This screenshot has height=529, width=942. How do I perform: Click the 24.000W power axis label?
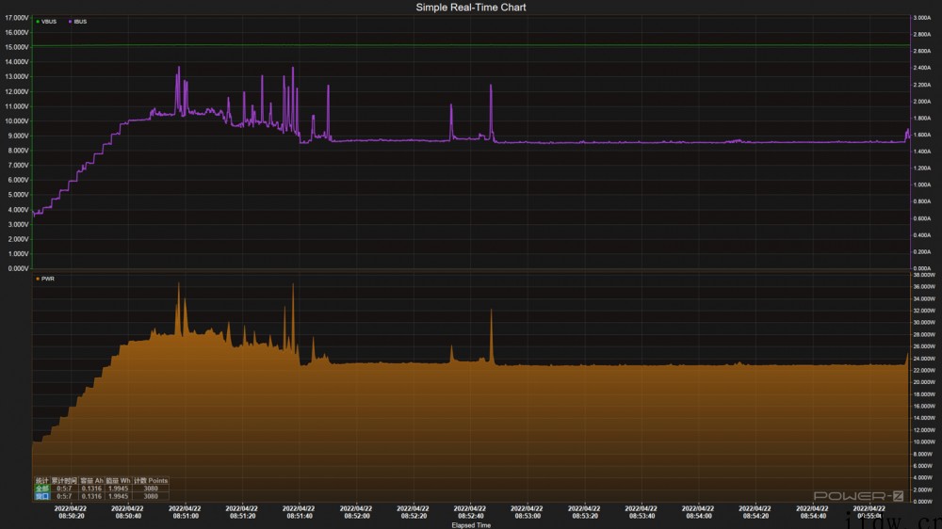point(923,359)
